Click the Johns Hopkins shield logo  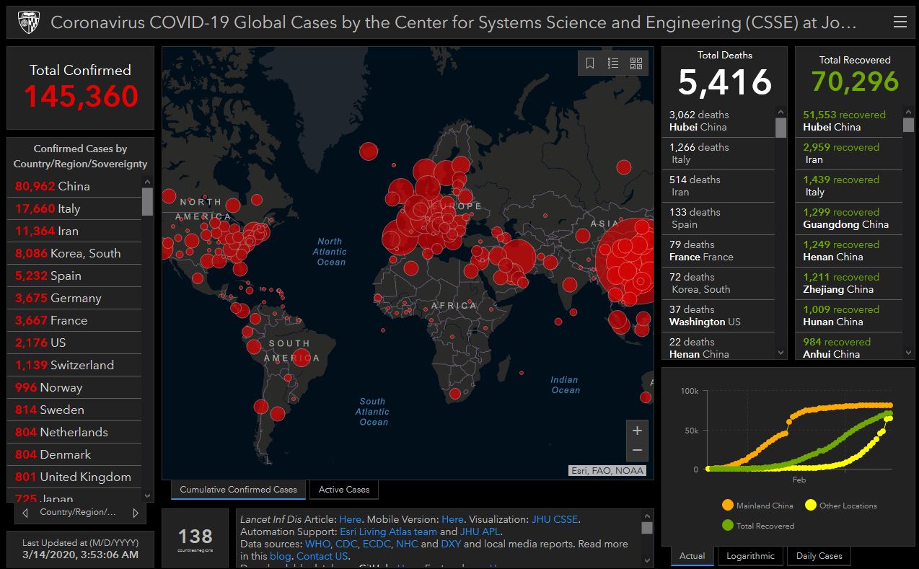[x=28, y=22]
